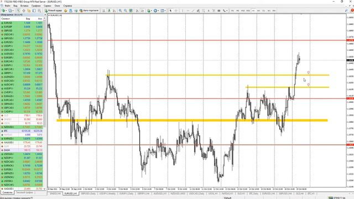Click the Новый ордер button
The width and height of the screenshot is (354, 199).
tap(53, 11)
